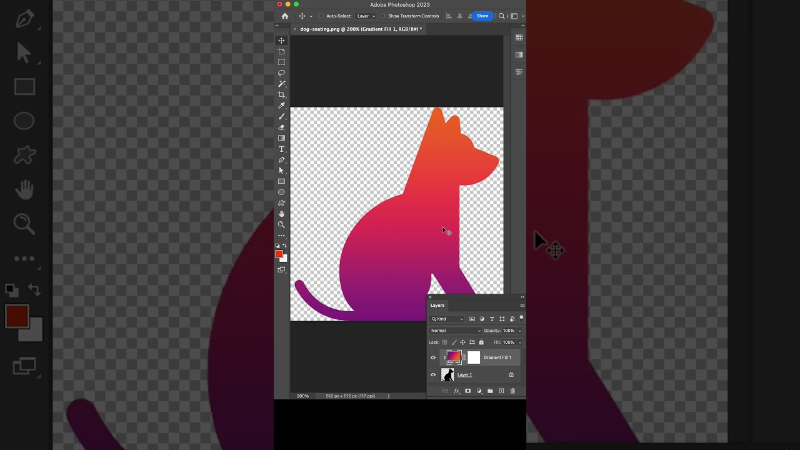Collapse the Layers panel double arrows

click(x=522, y=297)
